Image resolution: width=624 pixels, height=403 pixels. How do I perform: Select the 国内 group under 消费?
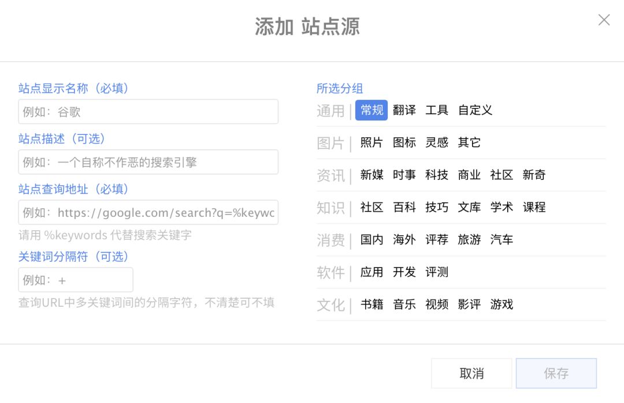coord(372,239)
